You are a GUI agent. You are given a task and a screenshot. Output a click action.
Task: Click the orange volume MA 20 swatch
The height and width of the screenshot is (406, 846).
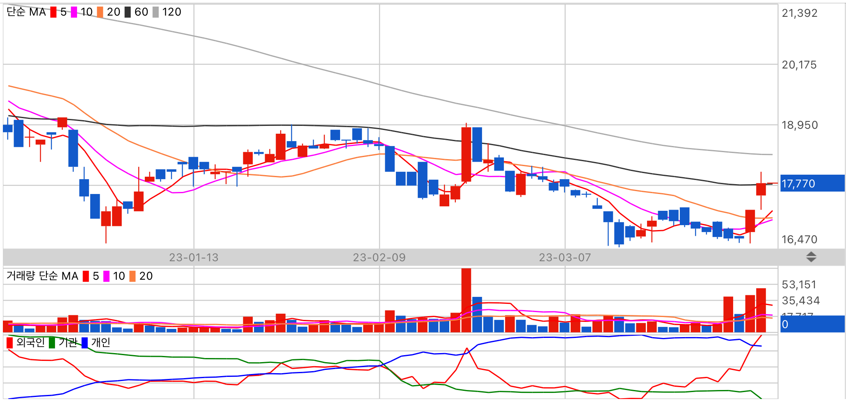click(x=133, y=276)
